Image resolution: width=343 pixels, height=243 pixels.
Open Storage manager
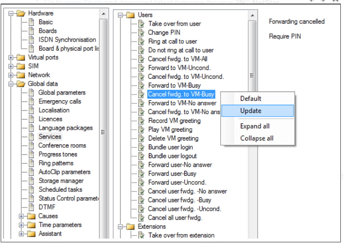61,181
